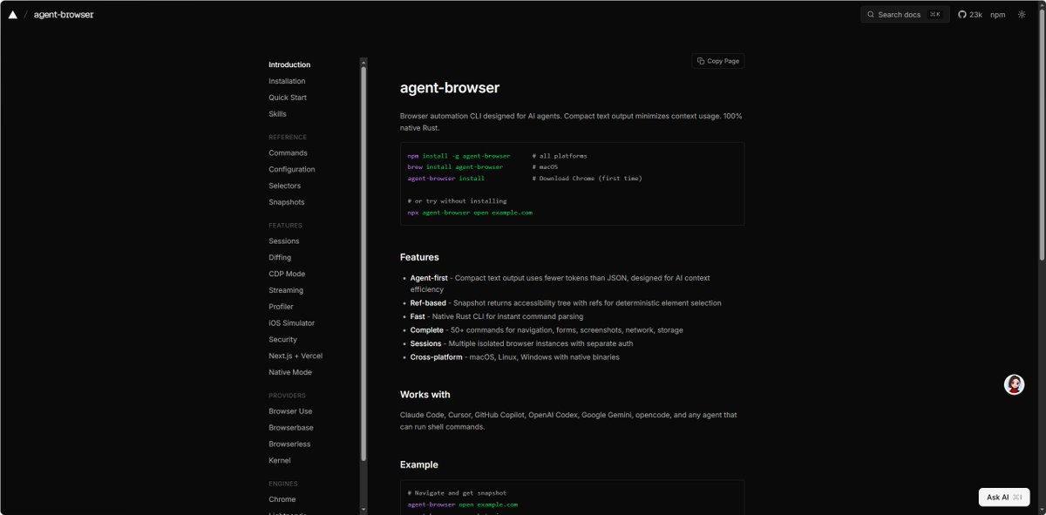
Task: Click the Example heading
Action: point(419,464)
